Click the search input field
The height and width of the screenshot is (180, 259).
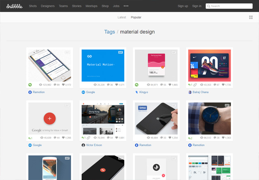pyautogui.click(x=229, y=6)
